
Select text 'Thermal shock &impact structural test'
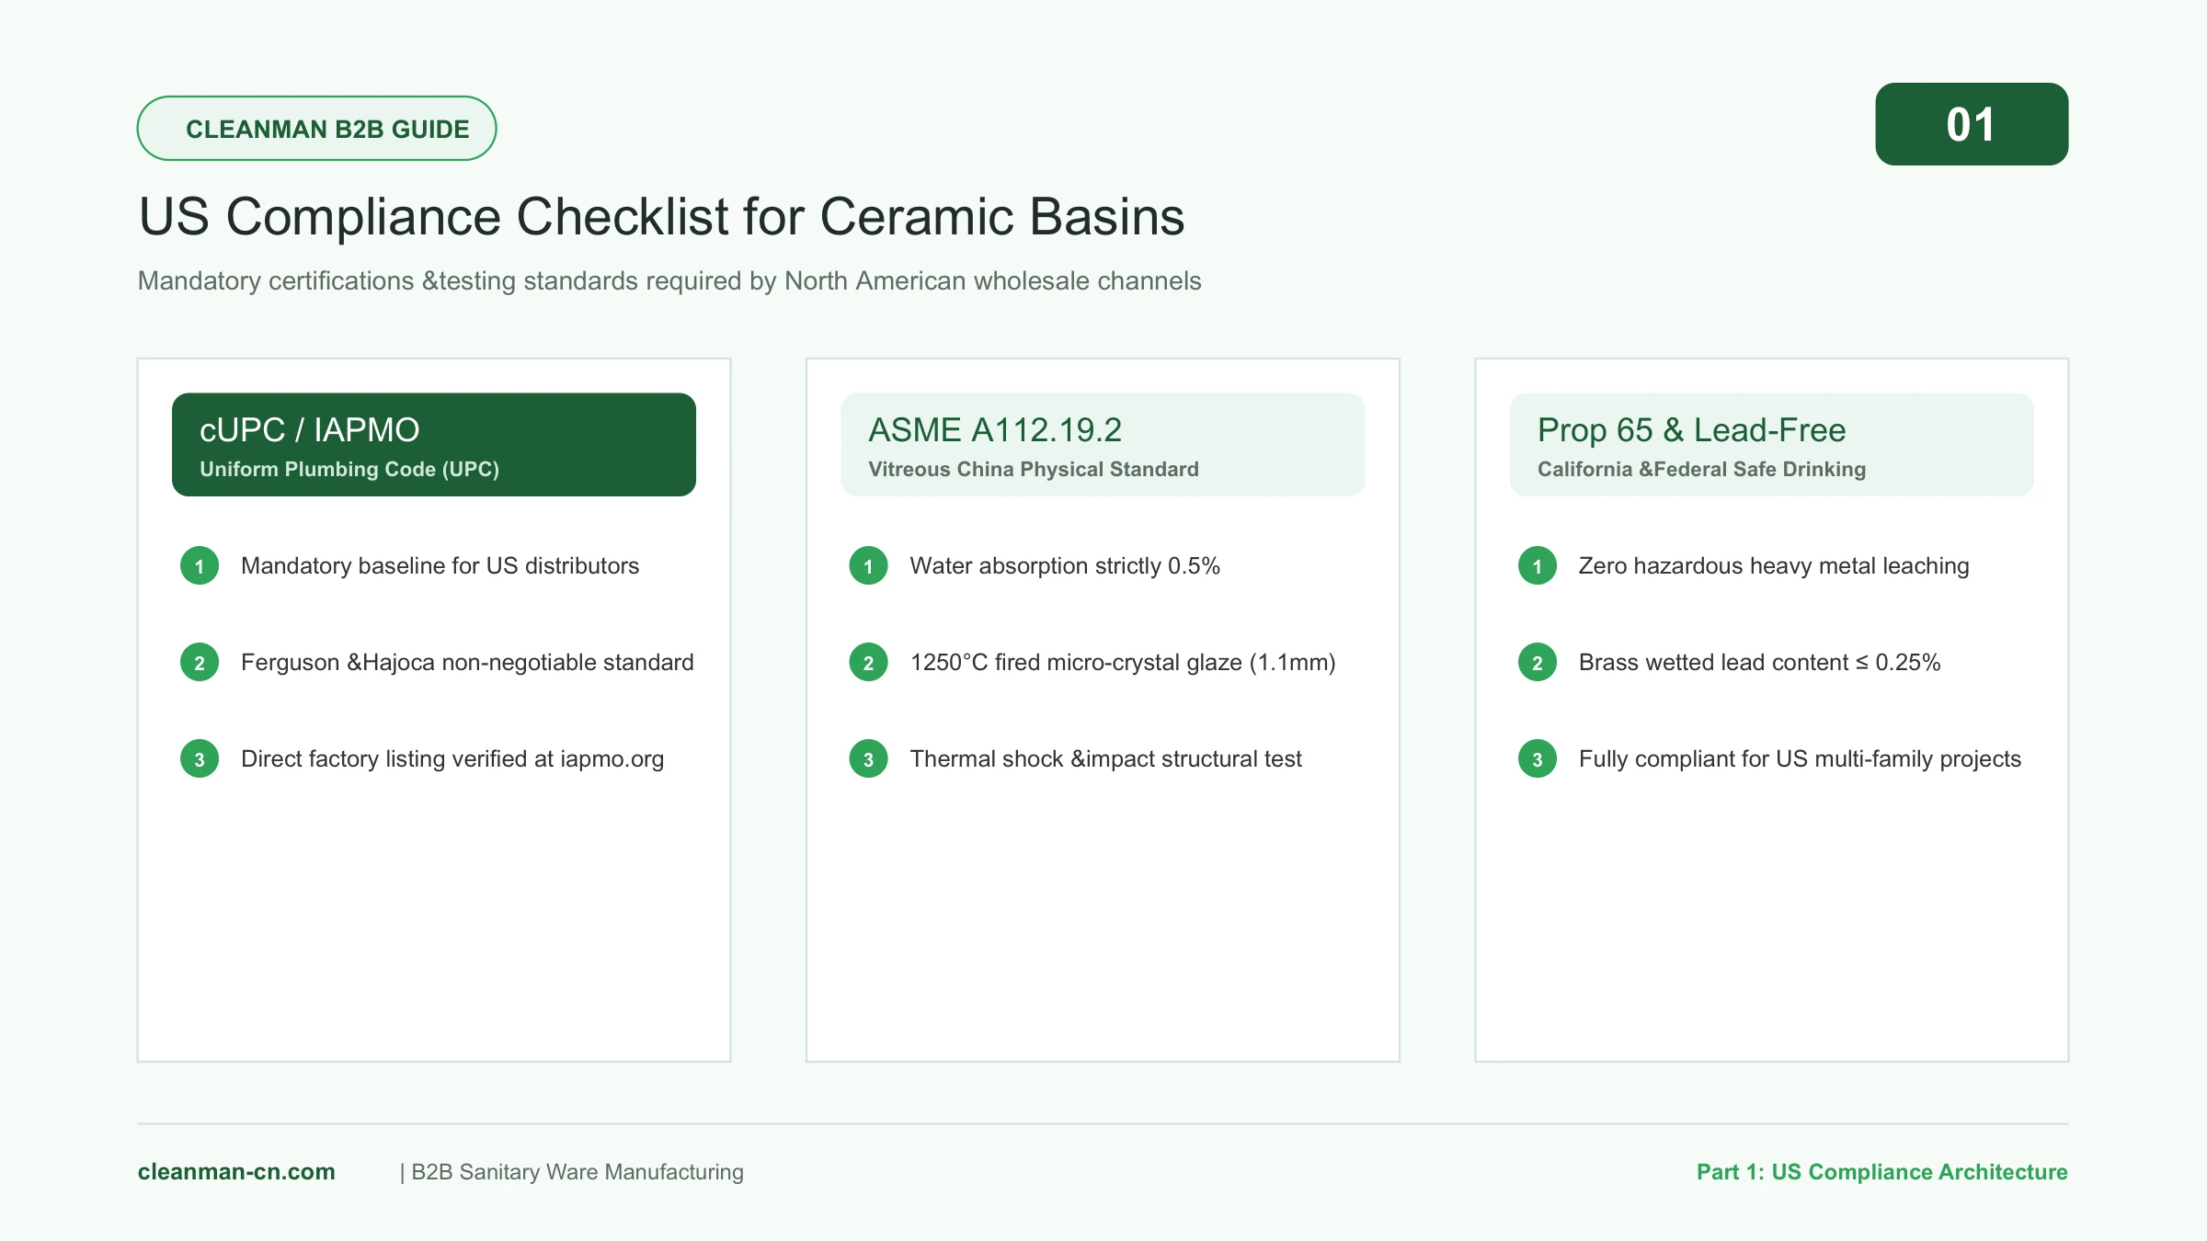(x=1105, y=758)
